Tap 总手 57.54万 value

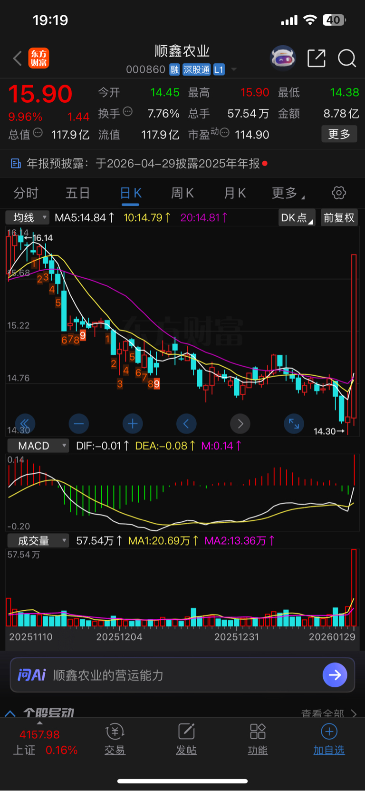[x=248, y=114]
